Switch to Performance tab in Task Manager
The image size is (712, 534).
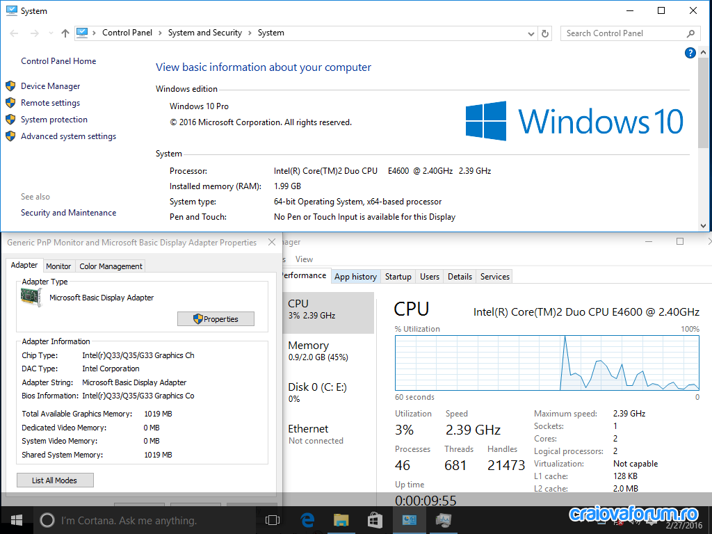[x=305, y=275]
